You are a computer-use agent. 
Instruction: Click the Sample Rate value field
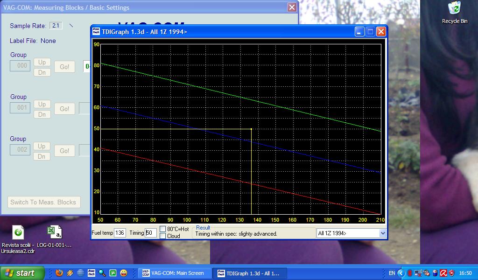56,26
